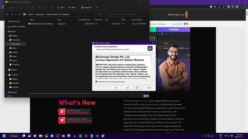Select Desktop in the navigation pane
Screen dimensions: 248x139
coord(15,36)
